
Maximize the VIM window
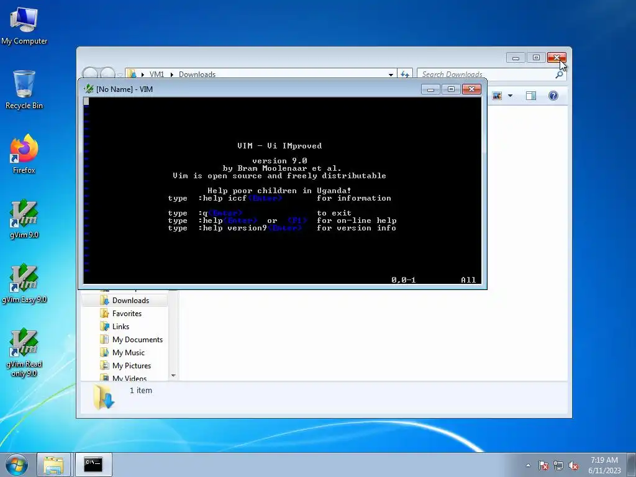click(451, 89)
